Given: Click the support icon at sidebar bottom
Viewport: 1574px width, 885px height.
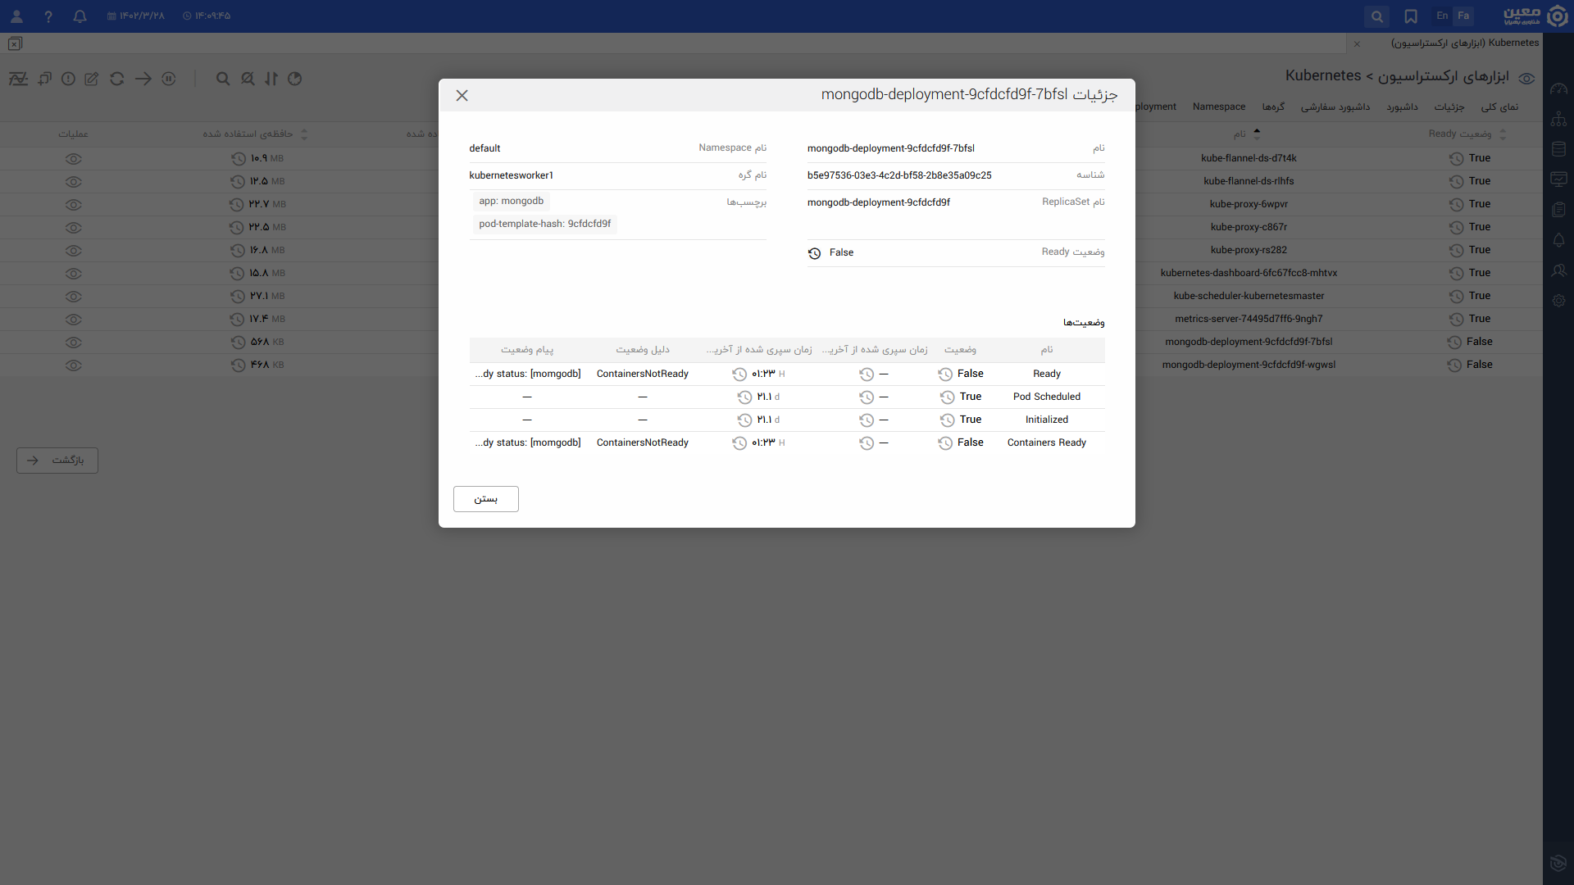Looking at the screenshot, I should click(x=1558, y=863).
